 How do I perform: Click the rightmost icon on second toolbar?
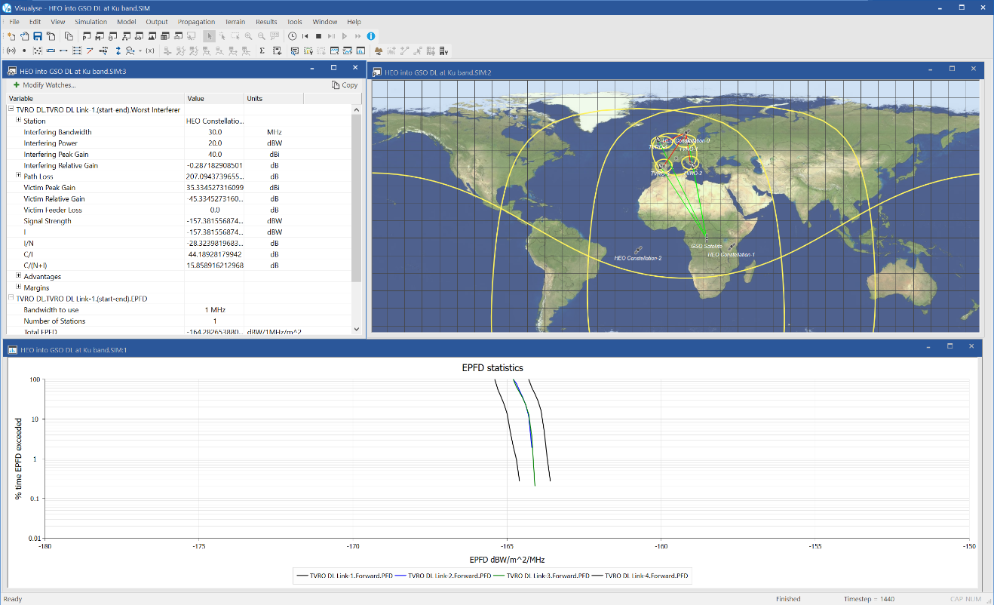click(x=443, y=51)
